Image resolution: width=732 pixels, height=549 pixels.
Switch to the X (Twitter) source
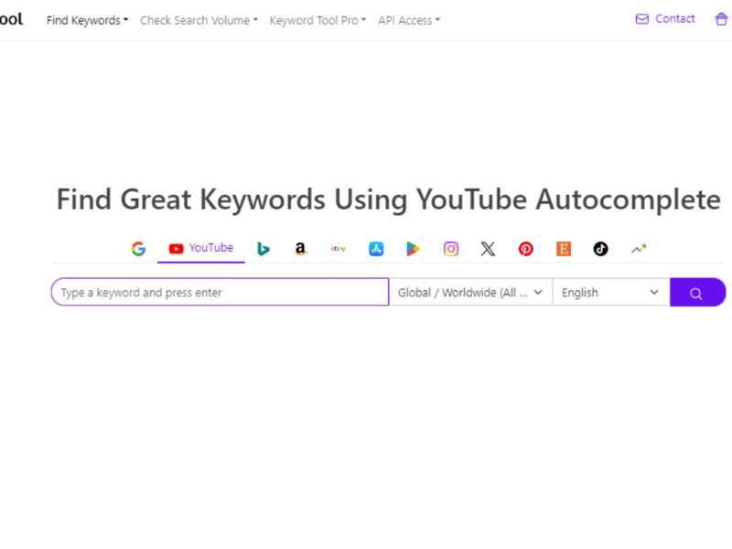coord(488,248)
